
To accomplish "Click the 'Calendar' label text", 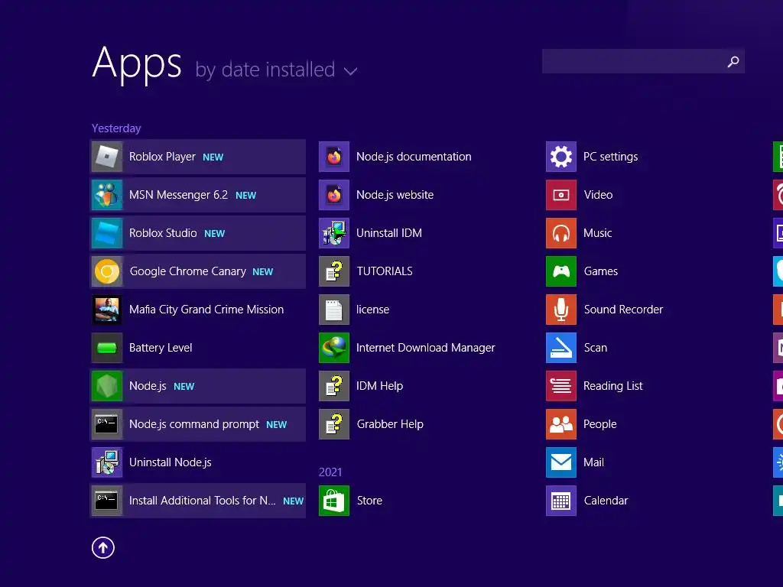I will click(606, 501).
